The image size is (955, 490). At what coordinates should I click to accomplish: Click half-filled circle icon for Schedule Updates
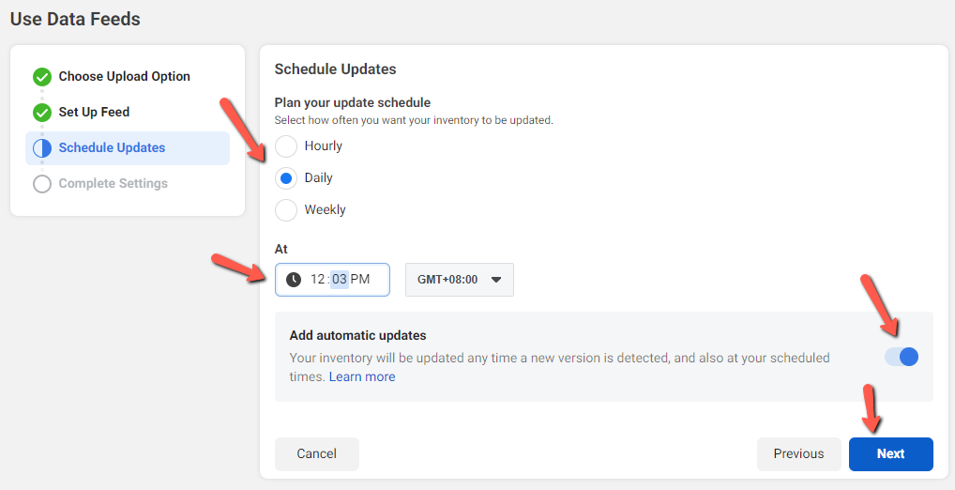tap(42, 148)
